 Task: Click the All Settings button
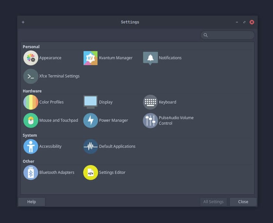coord(214,202)
